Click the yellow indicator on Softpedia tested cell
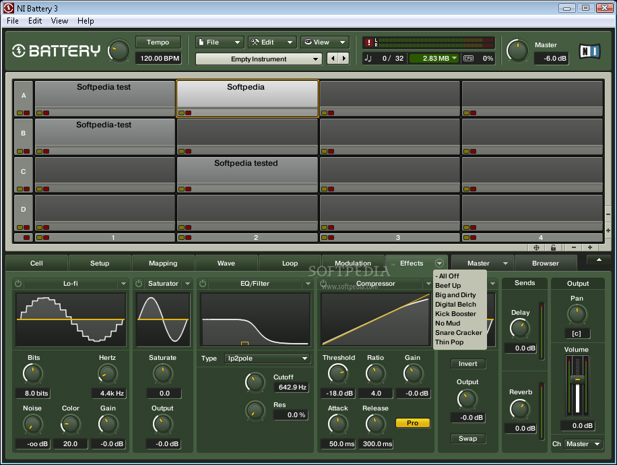Viewport: 617px width, 465px height. click(181, 189)
